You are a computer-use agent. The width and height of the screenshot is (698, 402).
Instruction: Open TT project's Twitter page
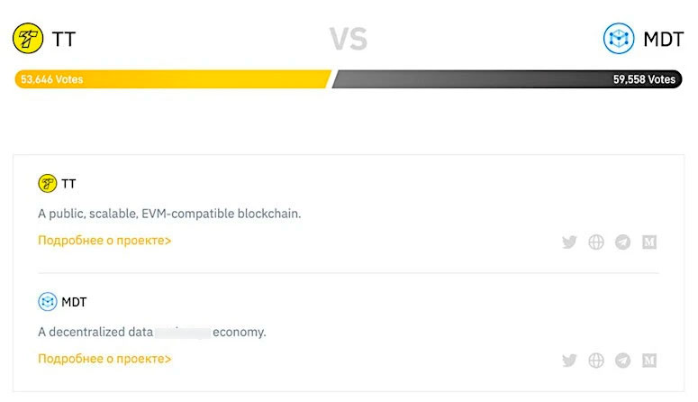pos(569,242)
